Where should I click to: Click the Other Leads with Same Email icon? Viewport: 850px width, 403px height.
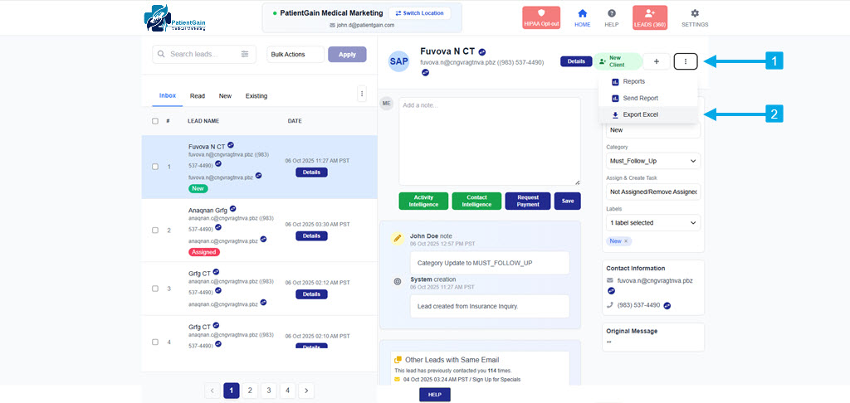click(398, 359)
